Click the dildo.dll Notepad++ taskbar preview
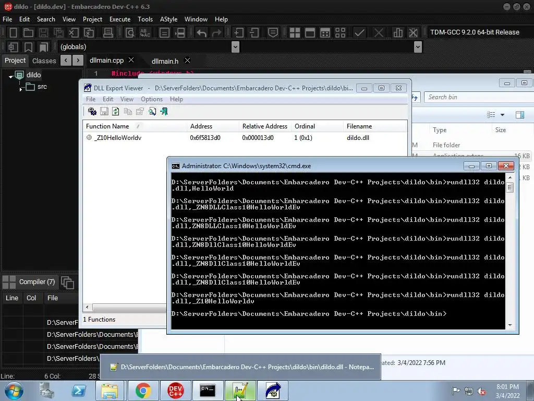The image size is (534, 401). pyautogui.click(x=240, y=367)
